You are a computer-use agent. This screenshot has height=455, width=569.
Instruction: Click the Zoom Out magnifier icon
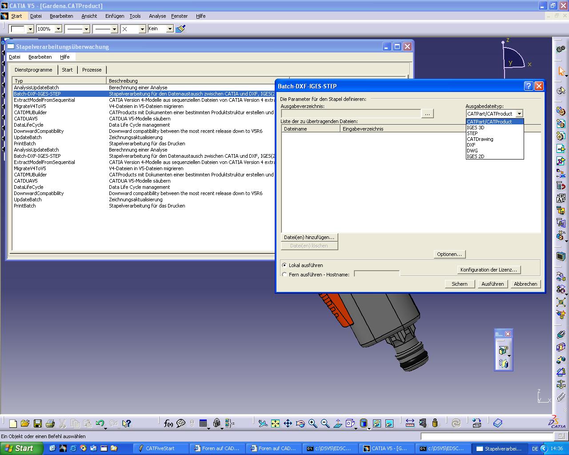tap(325, 423)
